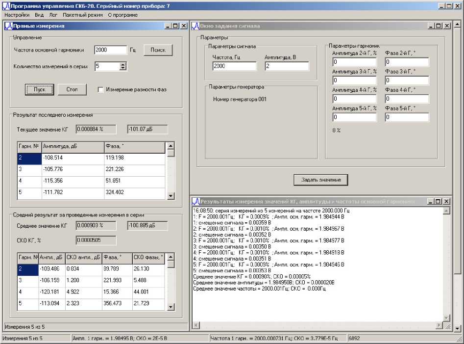Focus the Фаза 5-й Г field

coord(407,117)
